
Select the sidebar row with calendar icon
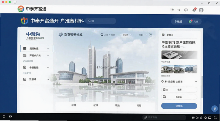pos(37,68)
